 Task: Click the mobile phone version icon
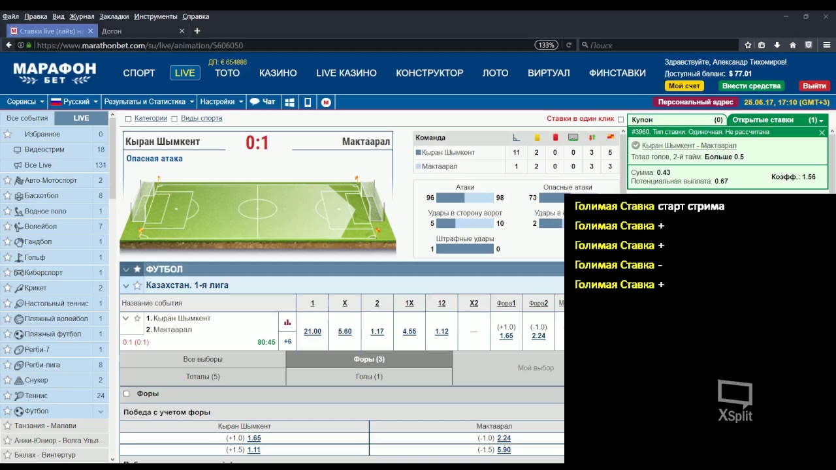point(308,102)
